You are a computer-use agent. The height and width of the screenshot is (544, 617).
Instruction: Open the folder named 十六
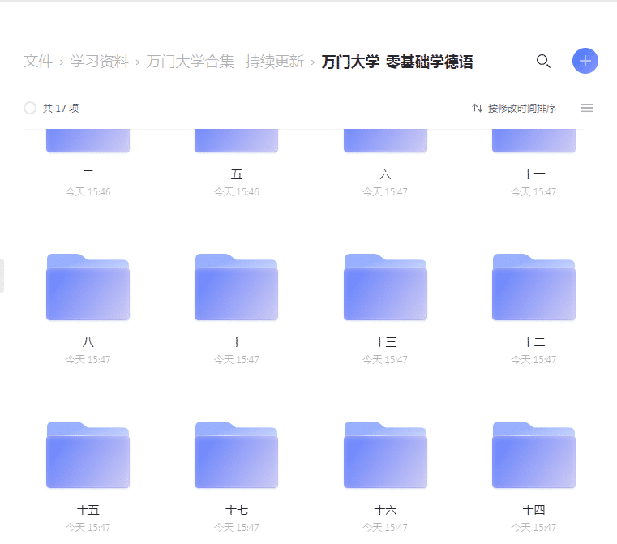(385, 456)
